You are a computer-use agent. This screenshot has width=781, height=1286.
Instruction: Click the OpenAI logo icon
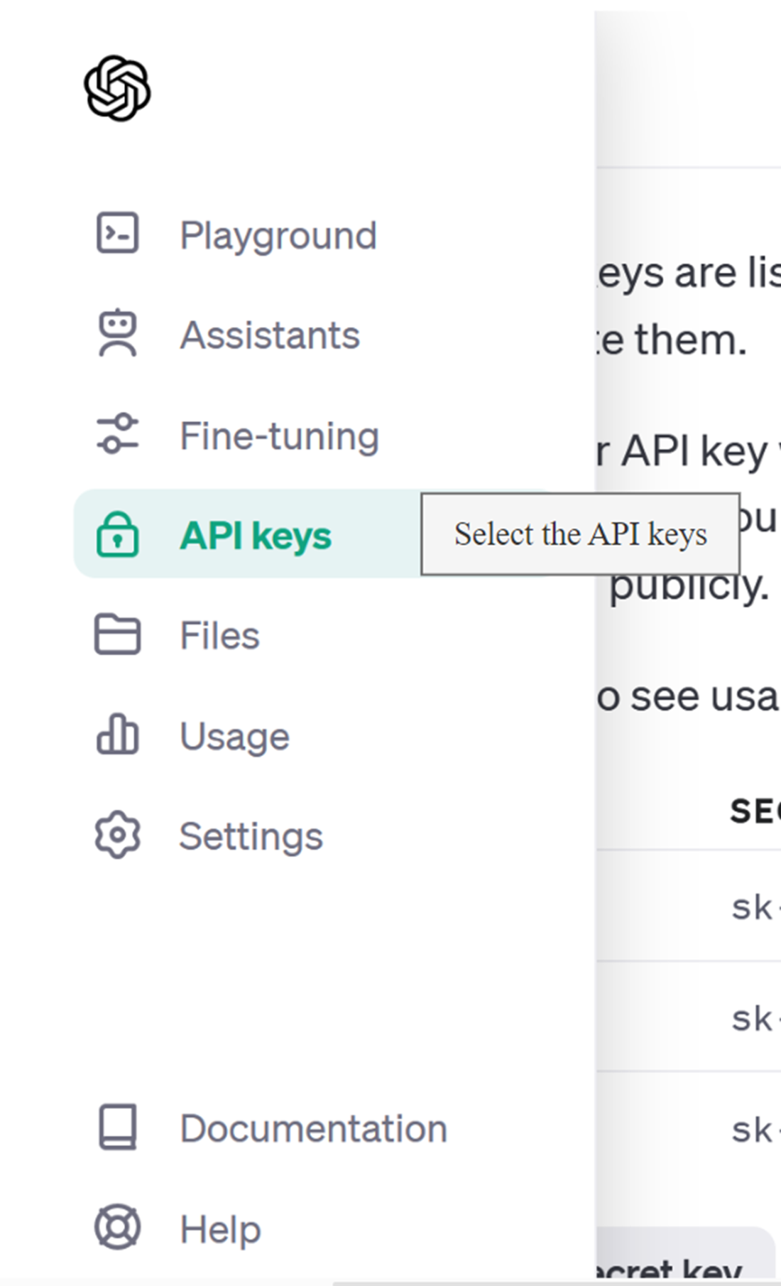click(117, 88)
